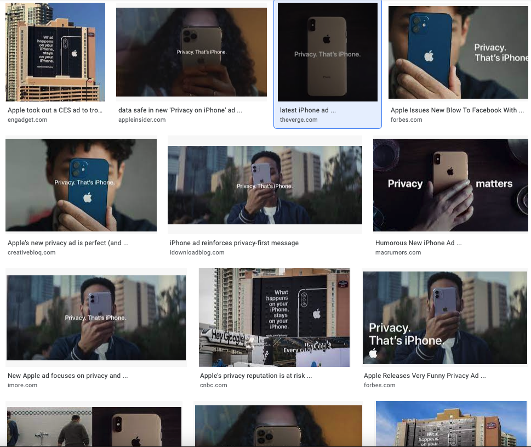This screenshot has height=447, width=531.
Task: Click forbes.com under Very Funny Privacy Ad
Action: coord(379,386)
